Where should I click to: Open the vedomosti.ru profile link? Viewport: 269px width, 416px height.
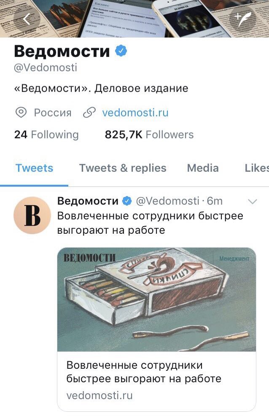pos(135,113)
